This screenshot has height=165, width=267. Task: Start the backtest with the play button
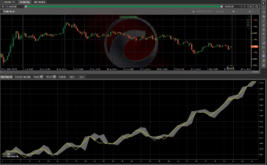tap(245, 7)
